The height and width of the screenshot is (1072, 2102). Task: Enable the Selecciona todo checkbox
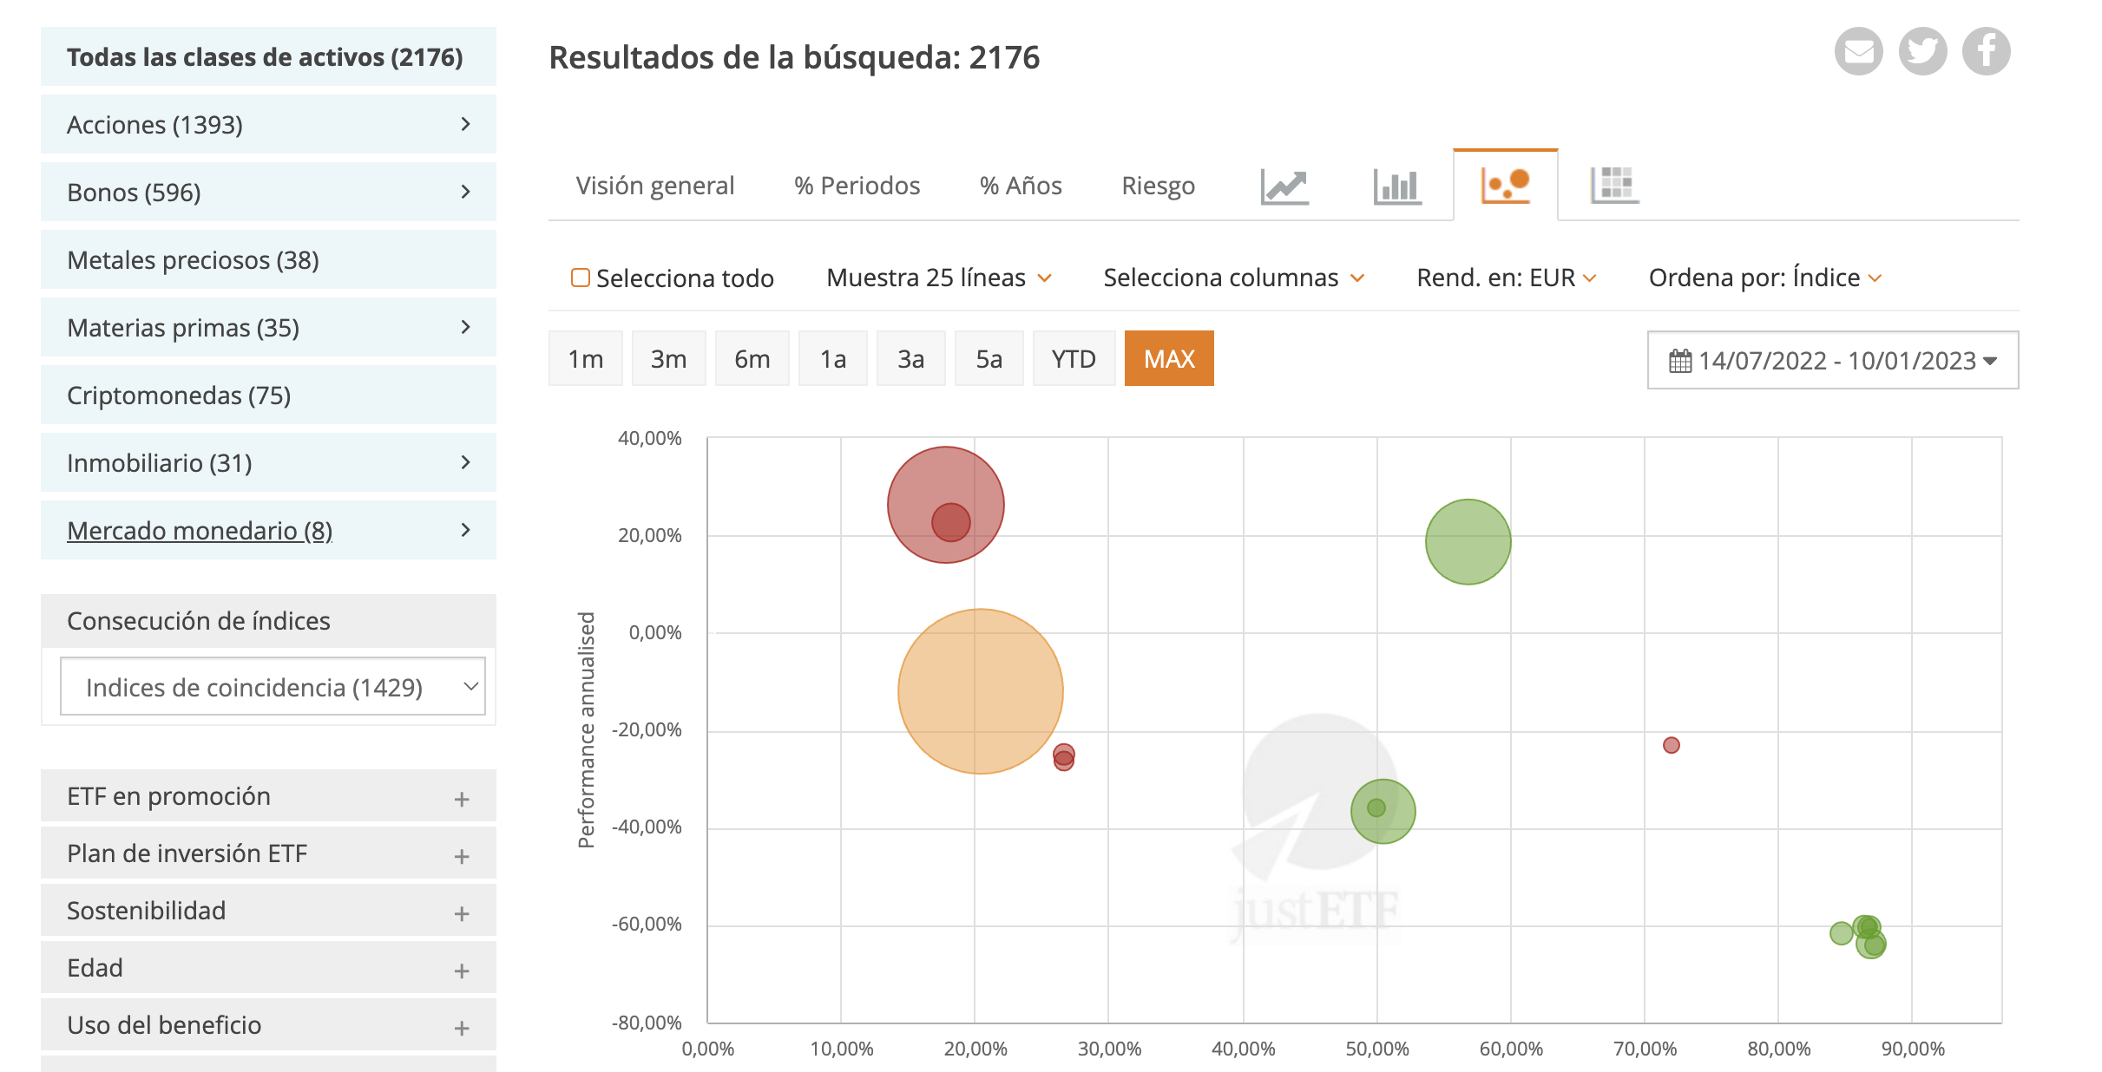pyautogui.click(x=580, y=277)
